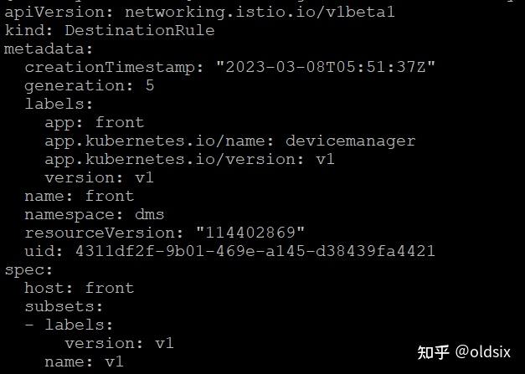
Task: Click the labels: key under metadata
Action: (59, 104)
